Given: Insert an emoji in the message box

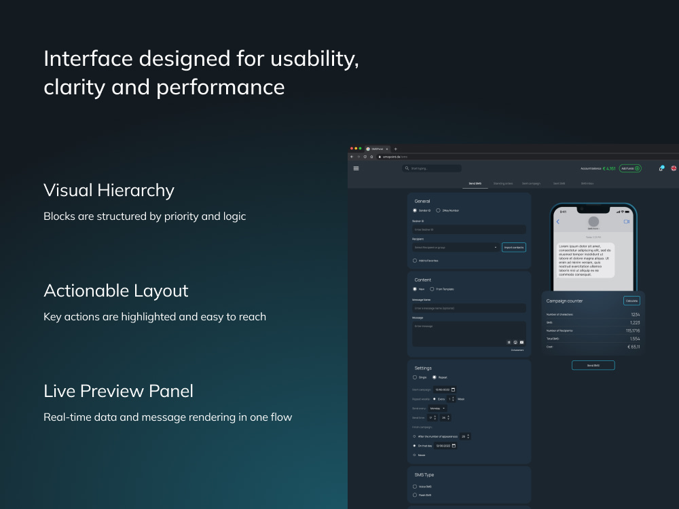Looking at the screenshot, I should tap(515, 342).
